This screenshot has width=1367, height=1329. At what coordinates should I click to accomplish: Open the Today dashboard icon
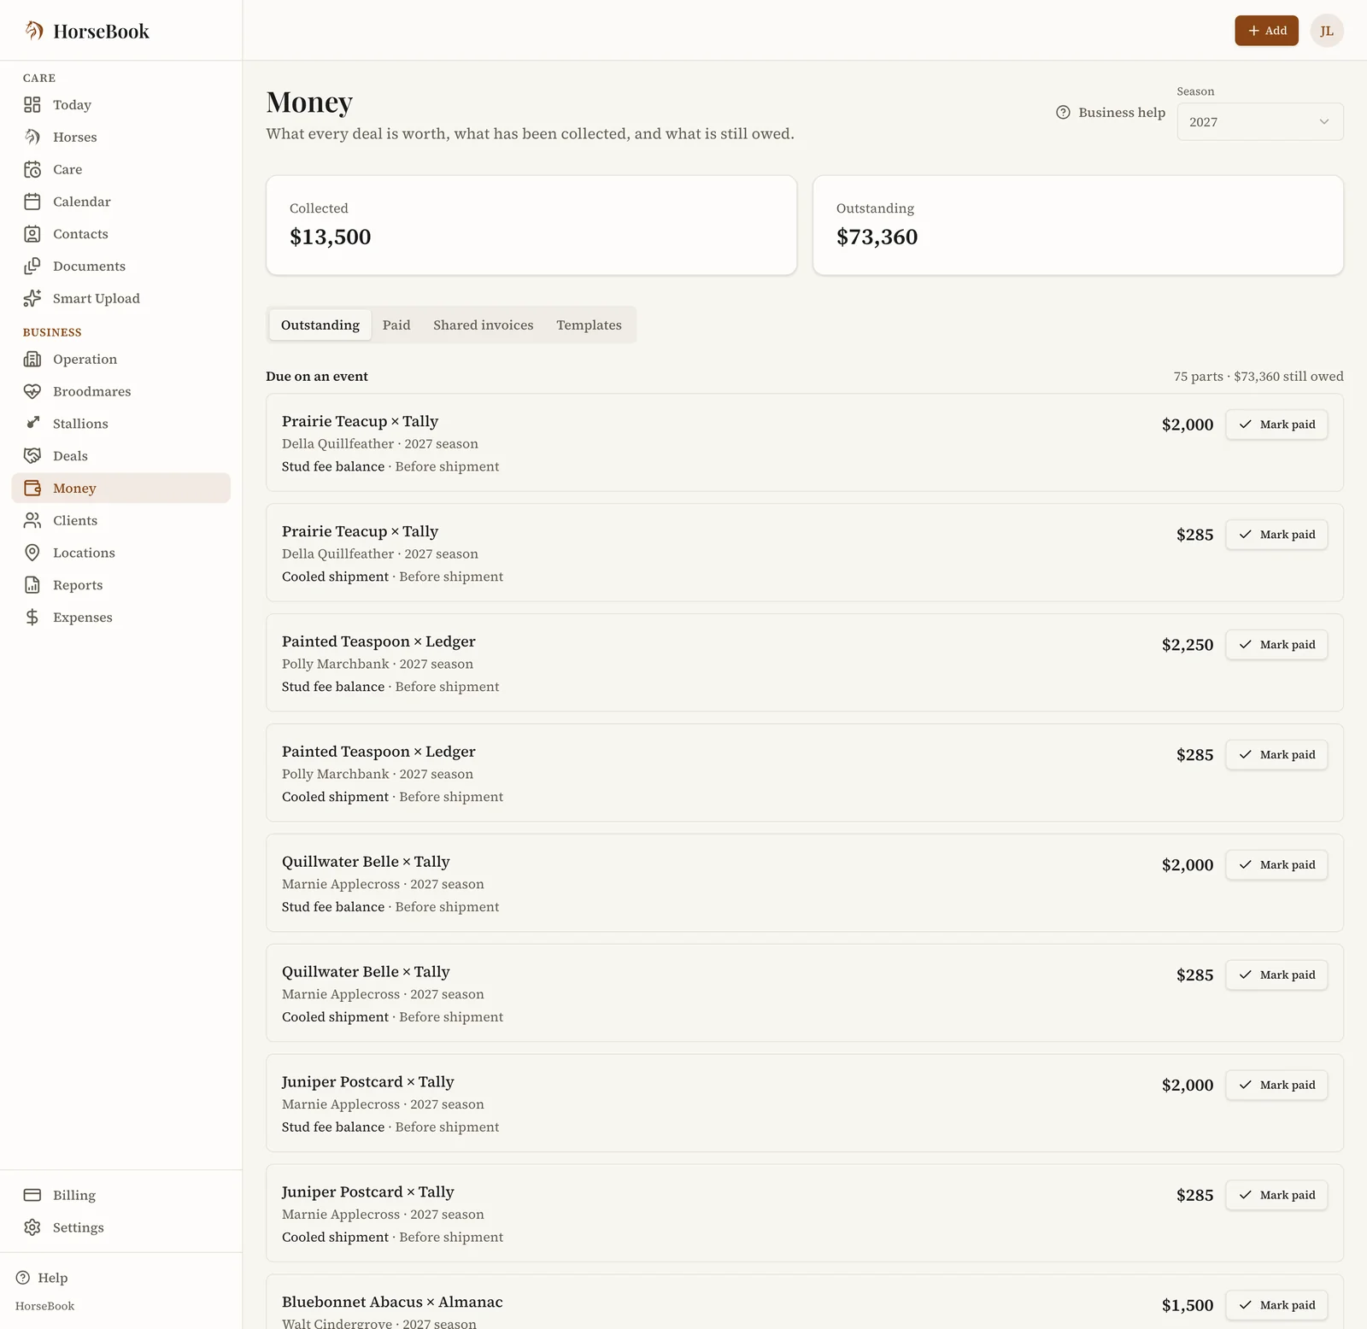[32, 105]
